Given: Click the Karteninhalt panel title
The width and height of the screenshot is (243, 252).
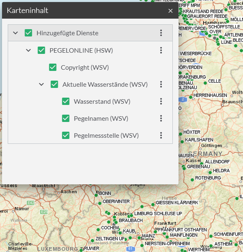Looking at the screenshot, I should pyautogui.click(x=28, y=11).
